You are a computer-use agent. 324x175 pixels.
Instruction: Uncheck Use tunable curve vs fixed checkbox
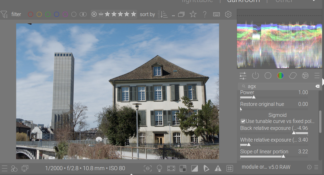243,121
